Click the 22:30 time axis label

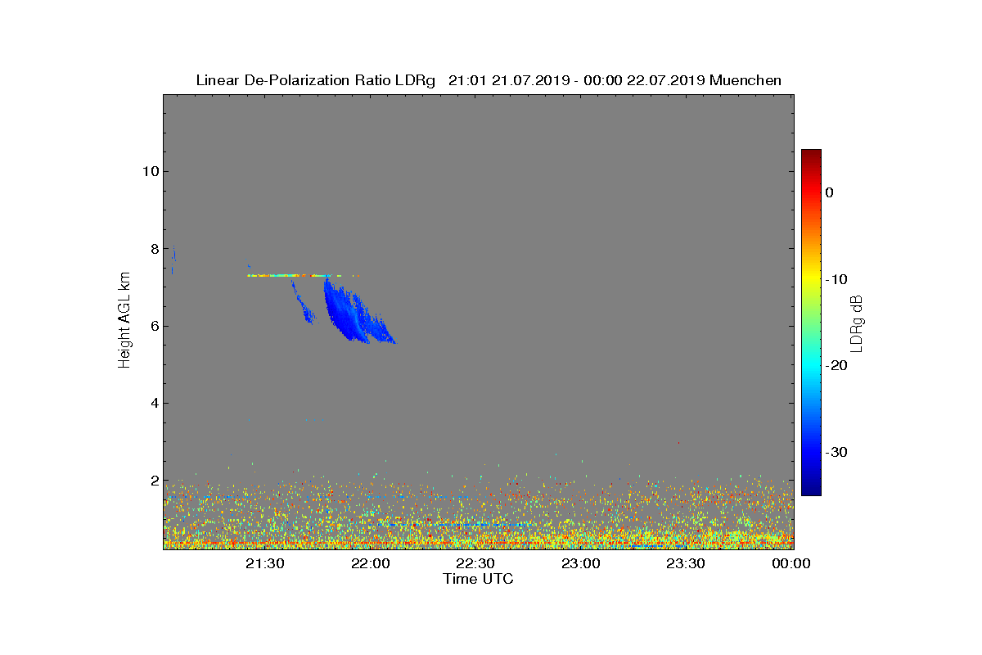click(x=475, y=564)
